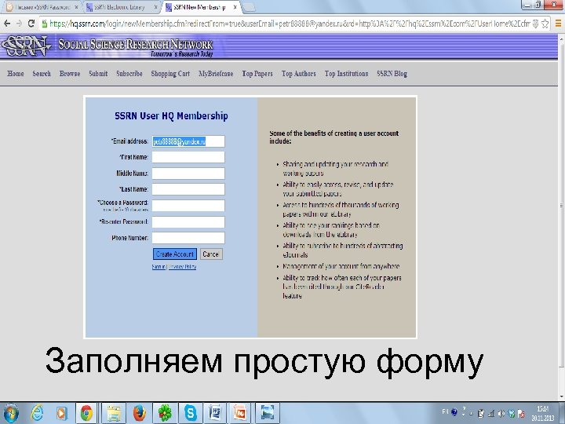The width and height of the screenshot is (565, 424).
Task: Bookmark the page with the star icon
Action: [x=545, y=24]
